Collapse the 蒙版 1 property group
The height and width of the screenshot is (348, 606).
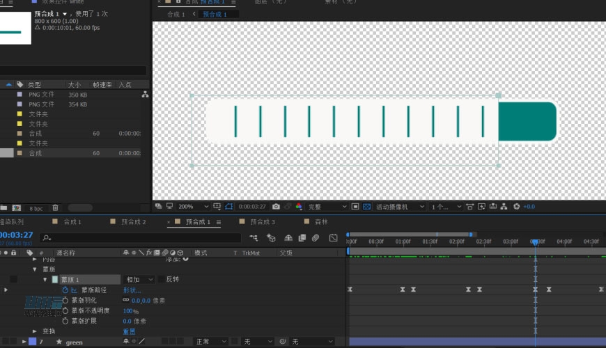(x=45, y=279)
